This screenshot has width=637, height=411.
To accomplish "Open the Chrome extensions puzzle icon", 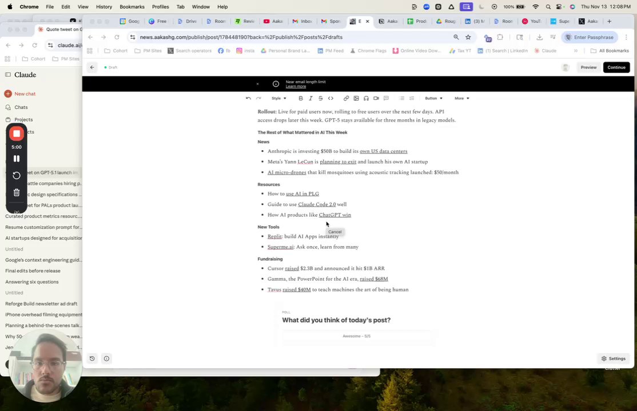I will point(500,37).
